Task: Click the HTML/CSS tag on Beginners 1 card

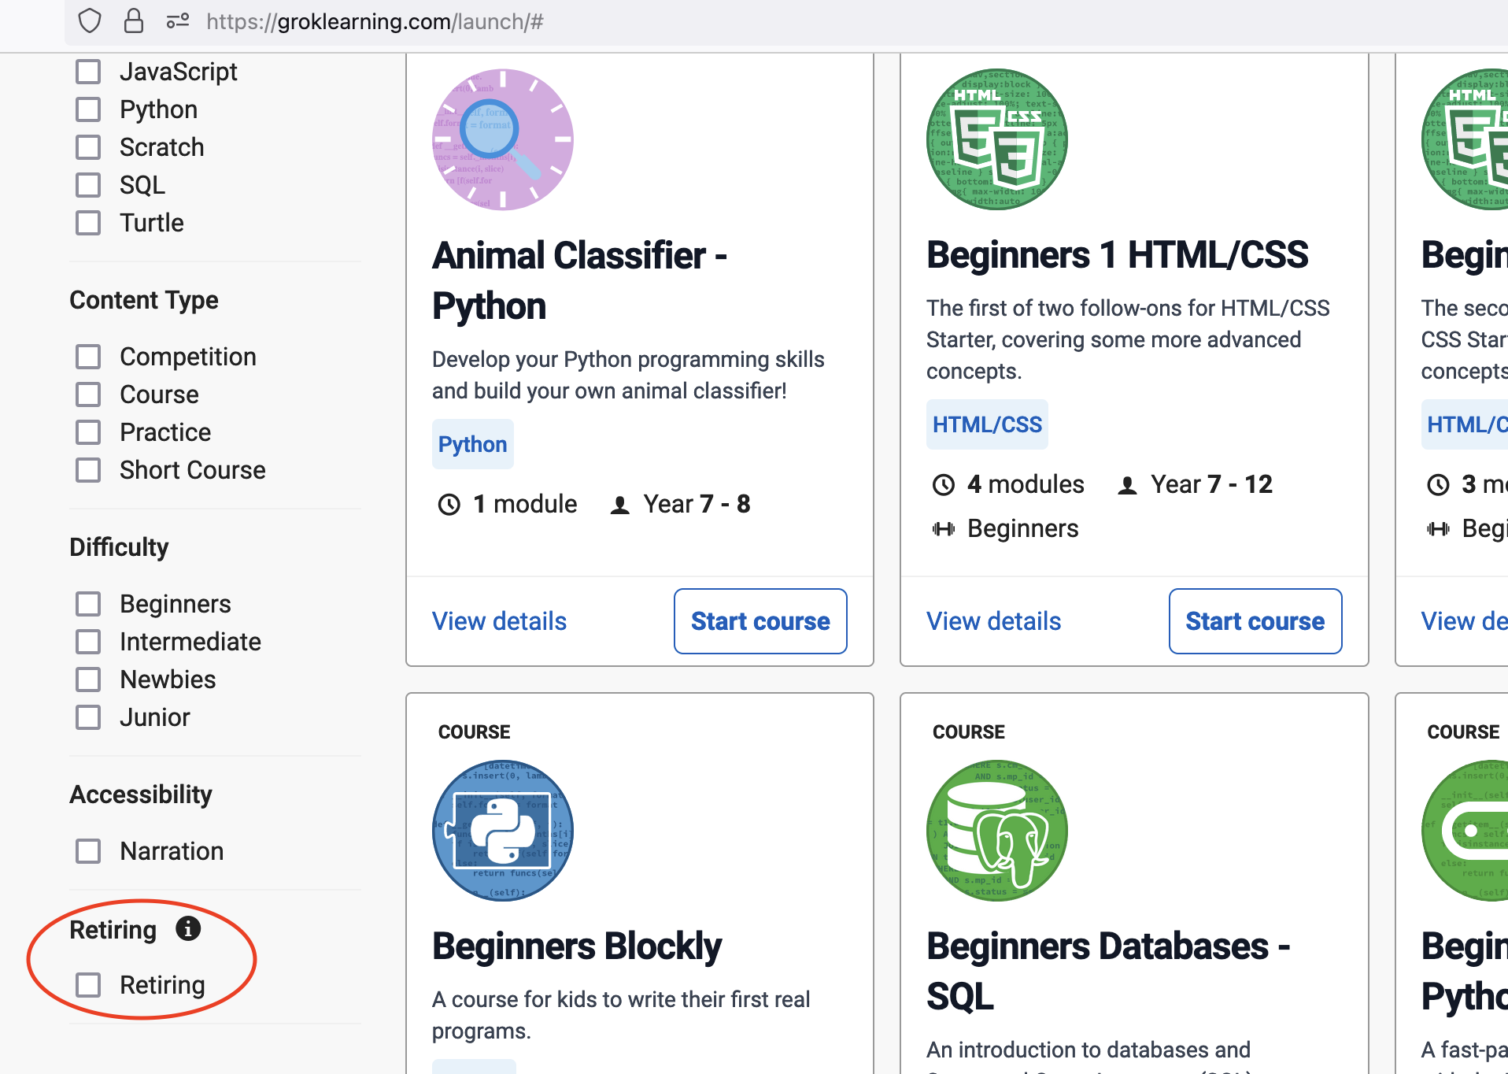Action: (x=987, y=424)
